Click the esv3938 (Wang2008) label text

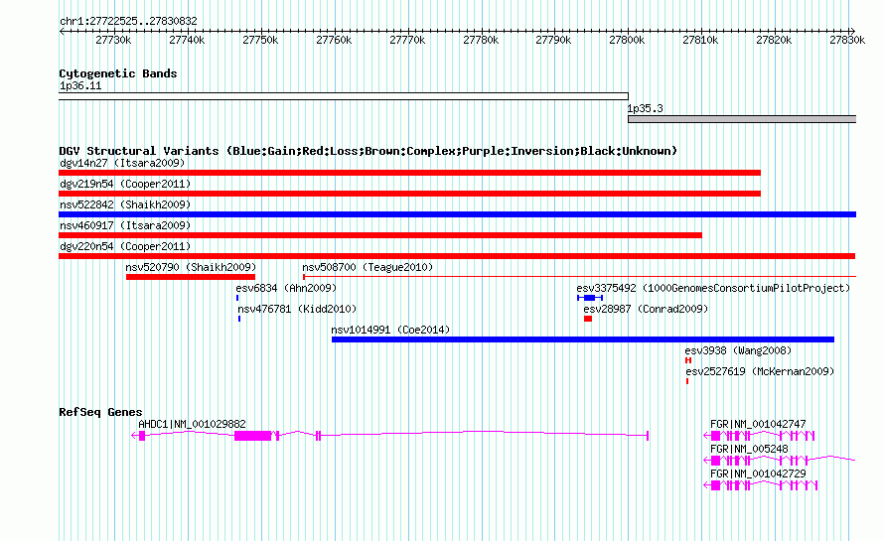[738, 350]
